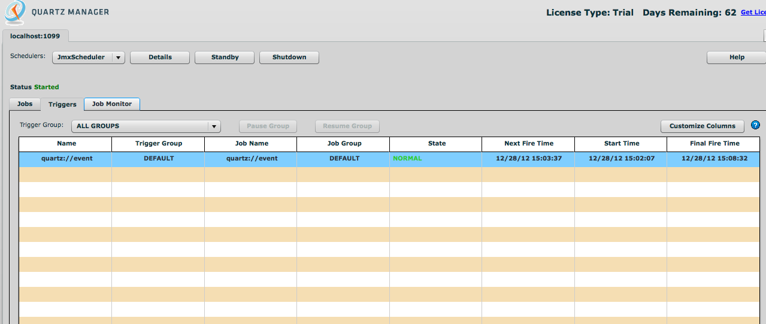Select the quartz://event cell in Name column
Image resolution: width=766 pixels, height=324 pixels.
[x=66, y=159]
